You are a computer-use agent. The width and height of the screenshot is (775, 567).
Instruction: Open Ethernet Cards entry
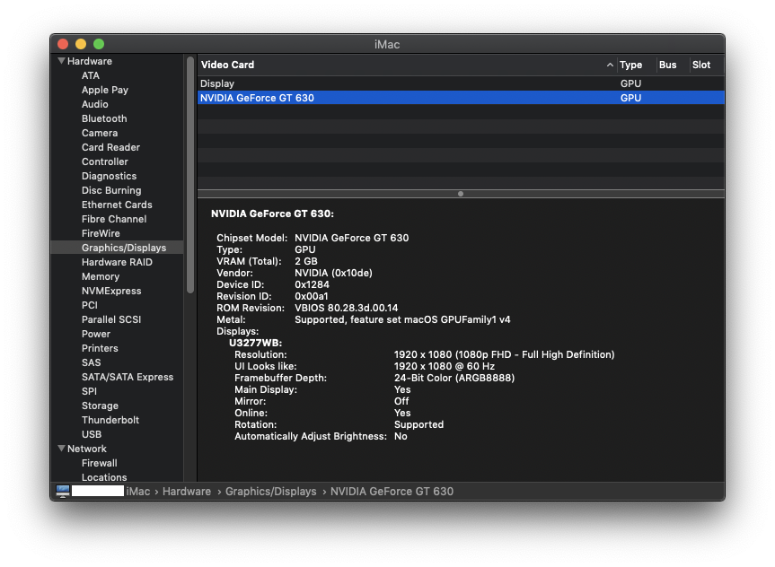[117, 205]
